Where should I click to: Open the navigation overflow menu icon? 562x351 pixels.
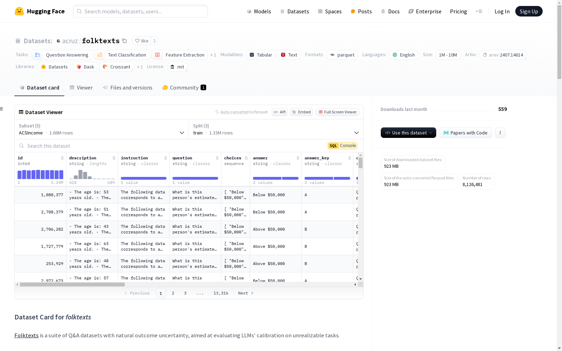[479, 11]
